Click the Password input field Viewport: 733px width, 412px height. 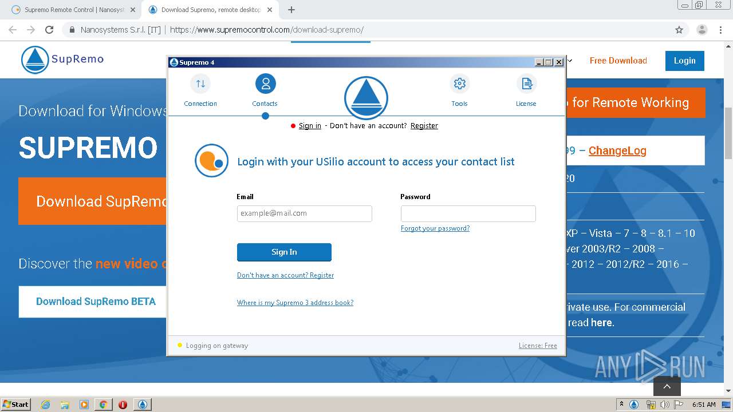468,213
